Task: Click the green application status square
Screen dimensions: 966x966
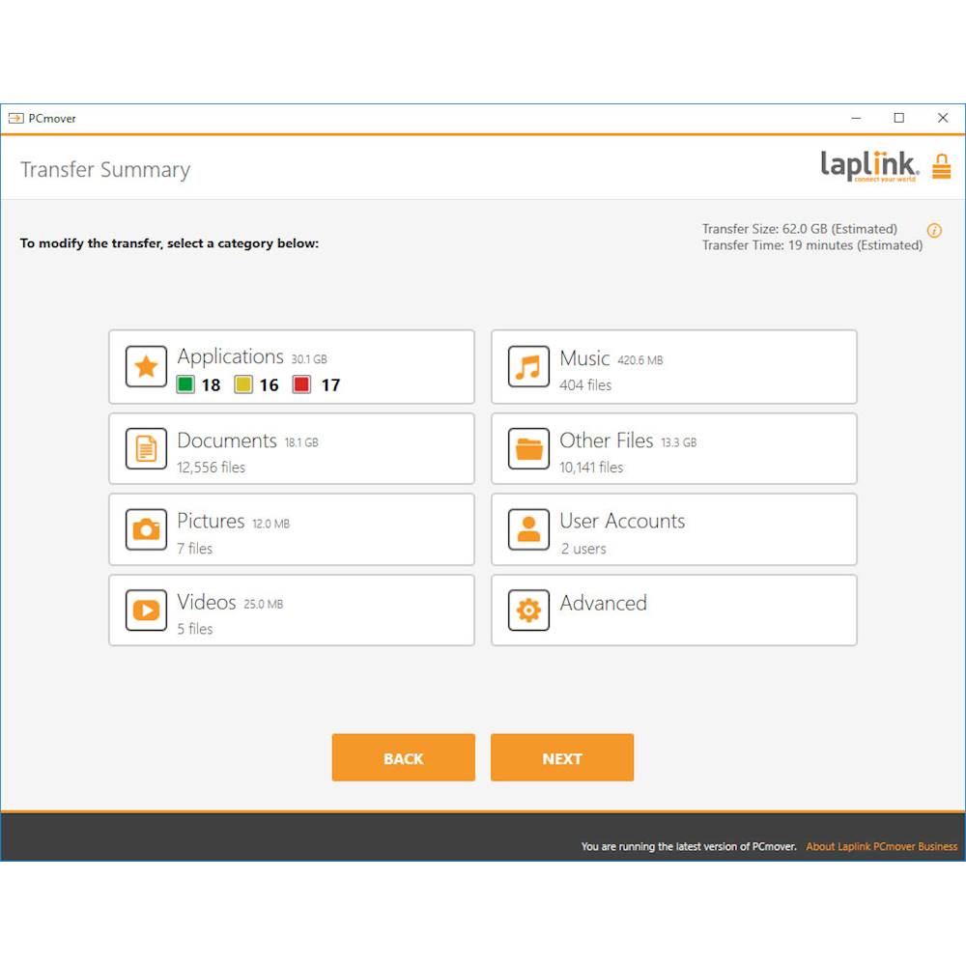Action: coord(185,384)
